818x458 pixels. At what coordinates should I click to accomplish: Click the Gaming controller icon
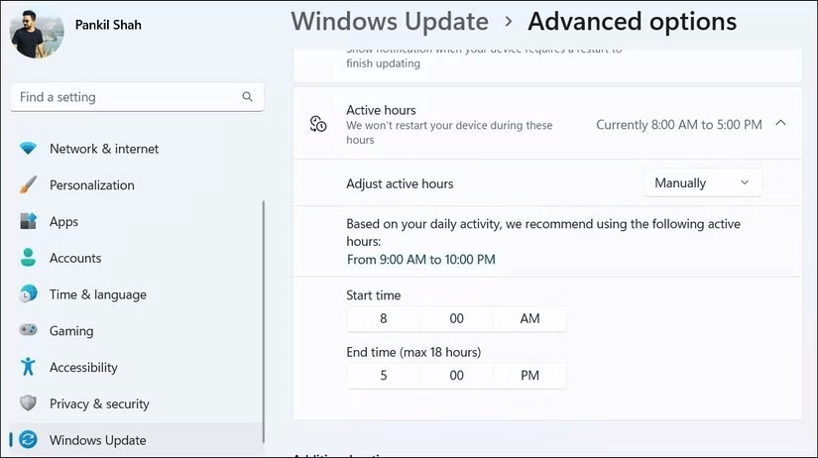[x=28, y=331]
